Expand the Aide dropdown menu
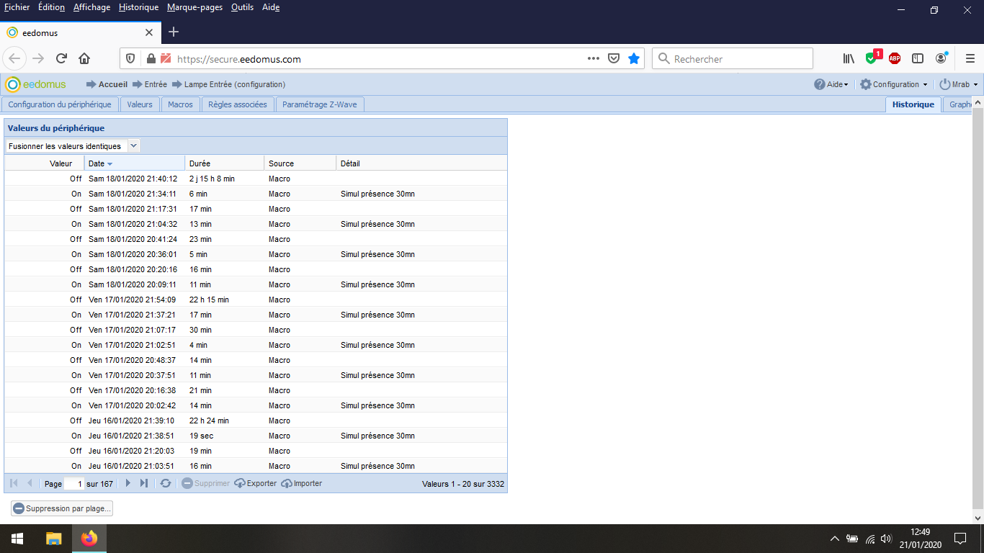Screen dimensions: 984x553 pyautogui.click(x=831, y=84)
